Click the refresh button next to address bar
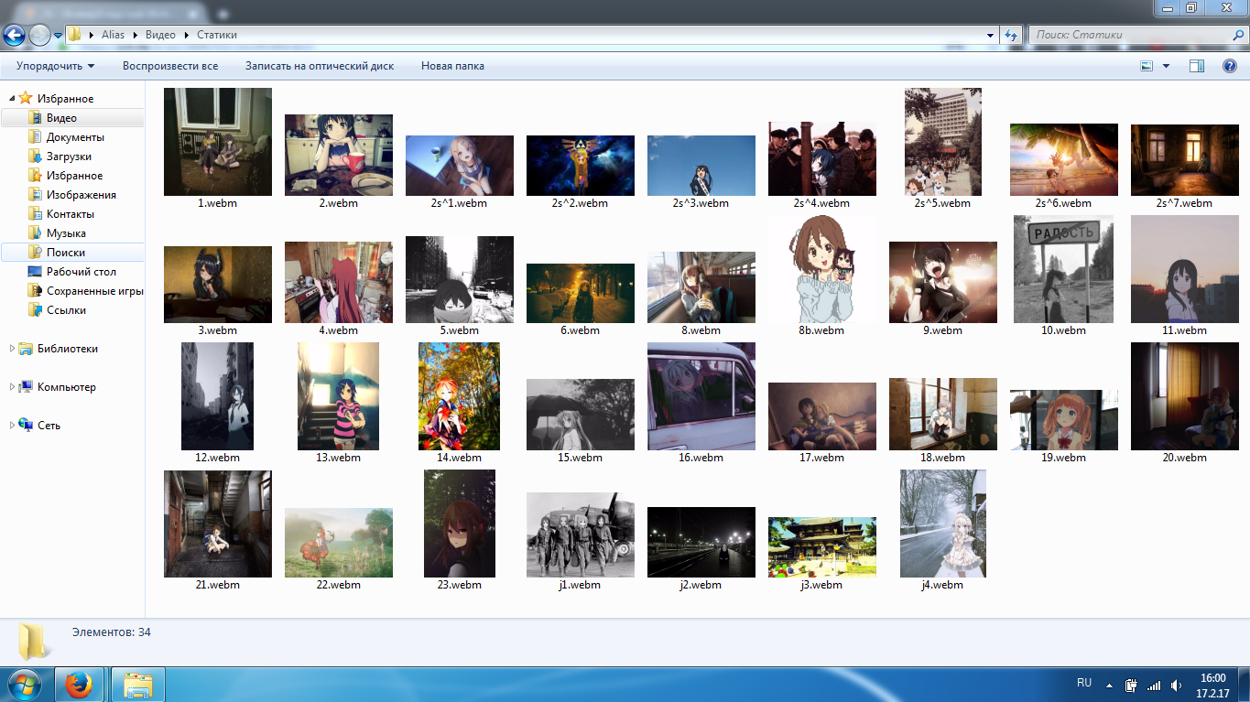Image resolution: width=1250 pixels, height=702 pixels. [1011, 35]
